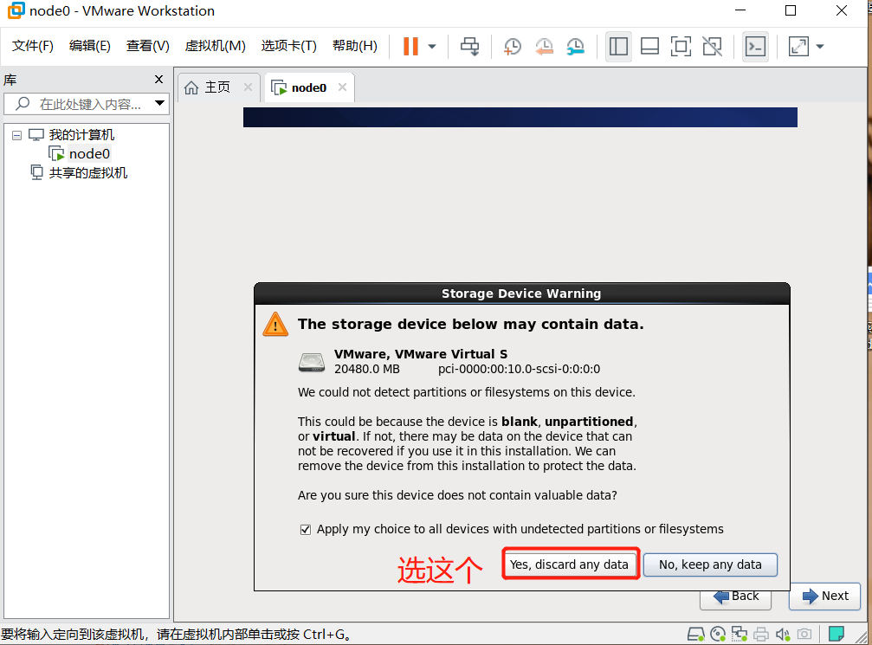872x645 pixels.
Task: Send Ctrl+Alt+Del to the virtual machine
Action: click(470, 46)
